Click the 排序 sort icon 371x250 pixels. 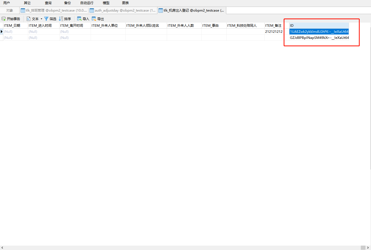pos(61,19)
